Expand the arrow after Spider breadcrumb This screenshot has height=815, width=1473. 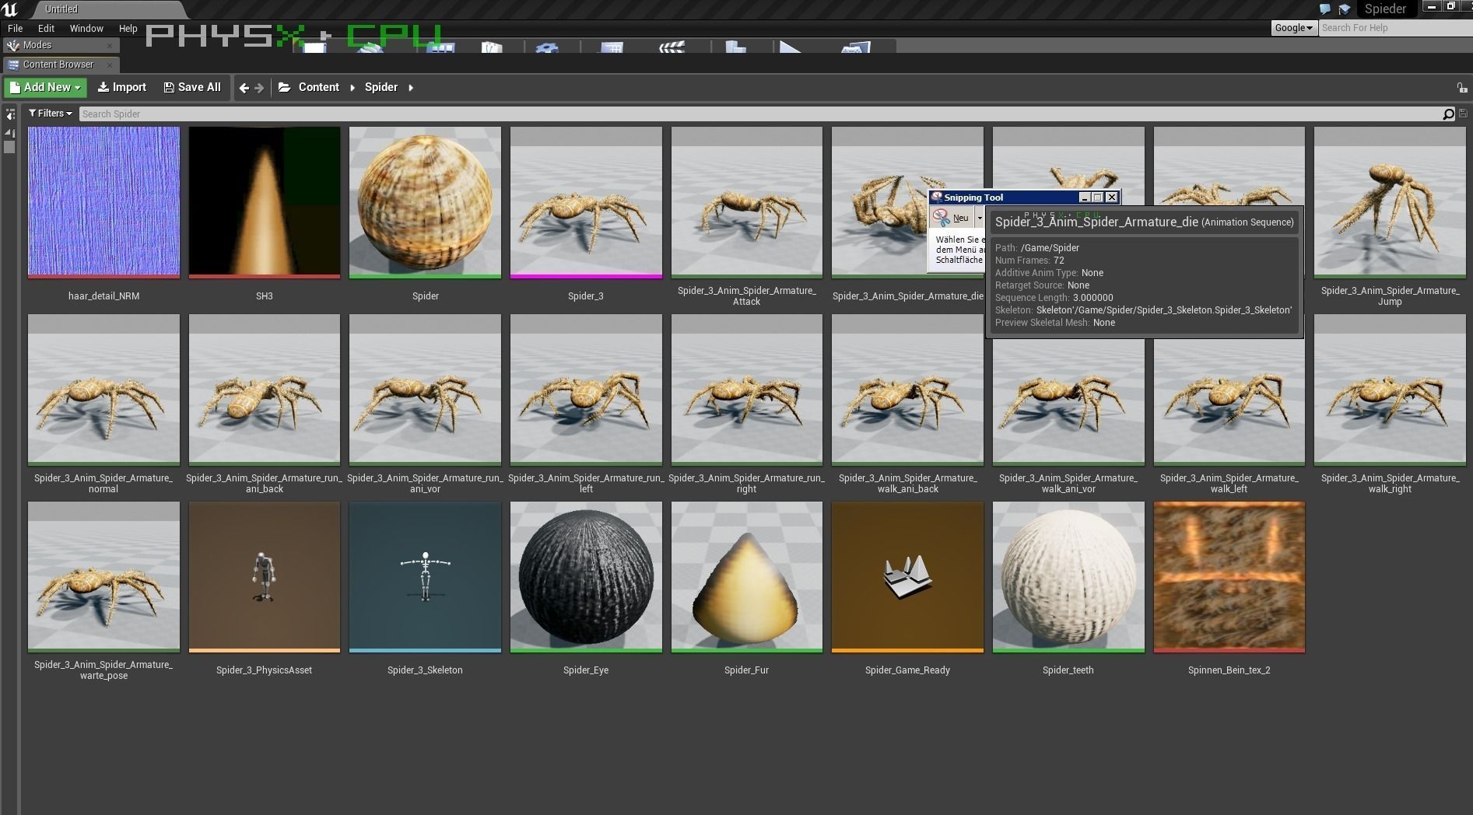pos(411,88)
